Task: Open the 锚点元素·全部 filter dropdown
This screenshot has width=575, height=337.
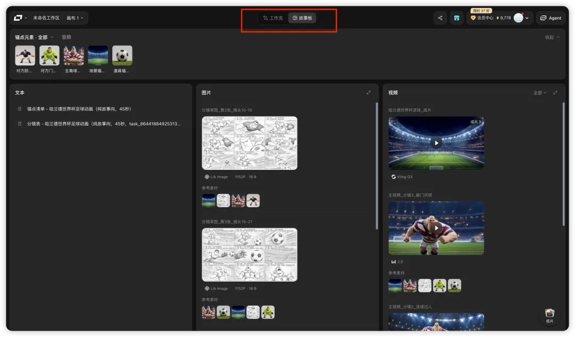Action: 34,37
